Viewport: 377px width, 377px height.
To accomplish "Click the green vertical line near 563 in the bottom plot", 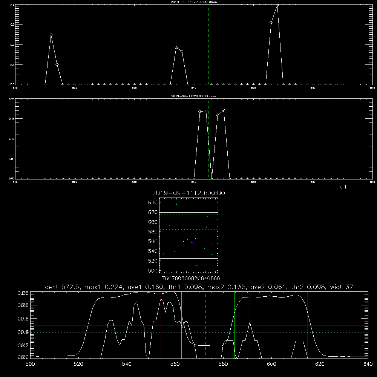I will pyautogui.click(x=182, y=325).
